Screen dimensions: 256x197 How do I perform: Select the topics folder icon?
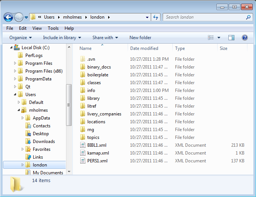pyautogui.click(x=82, y=137)
